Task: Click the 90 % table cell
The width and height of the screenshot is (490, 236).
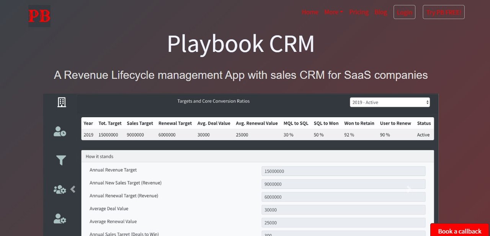Action: point(385,135)
